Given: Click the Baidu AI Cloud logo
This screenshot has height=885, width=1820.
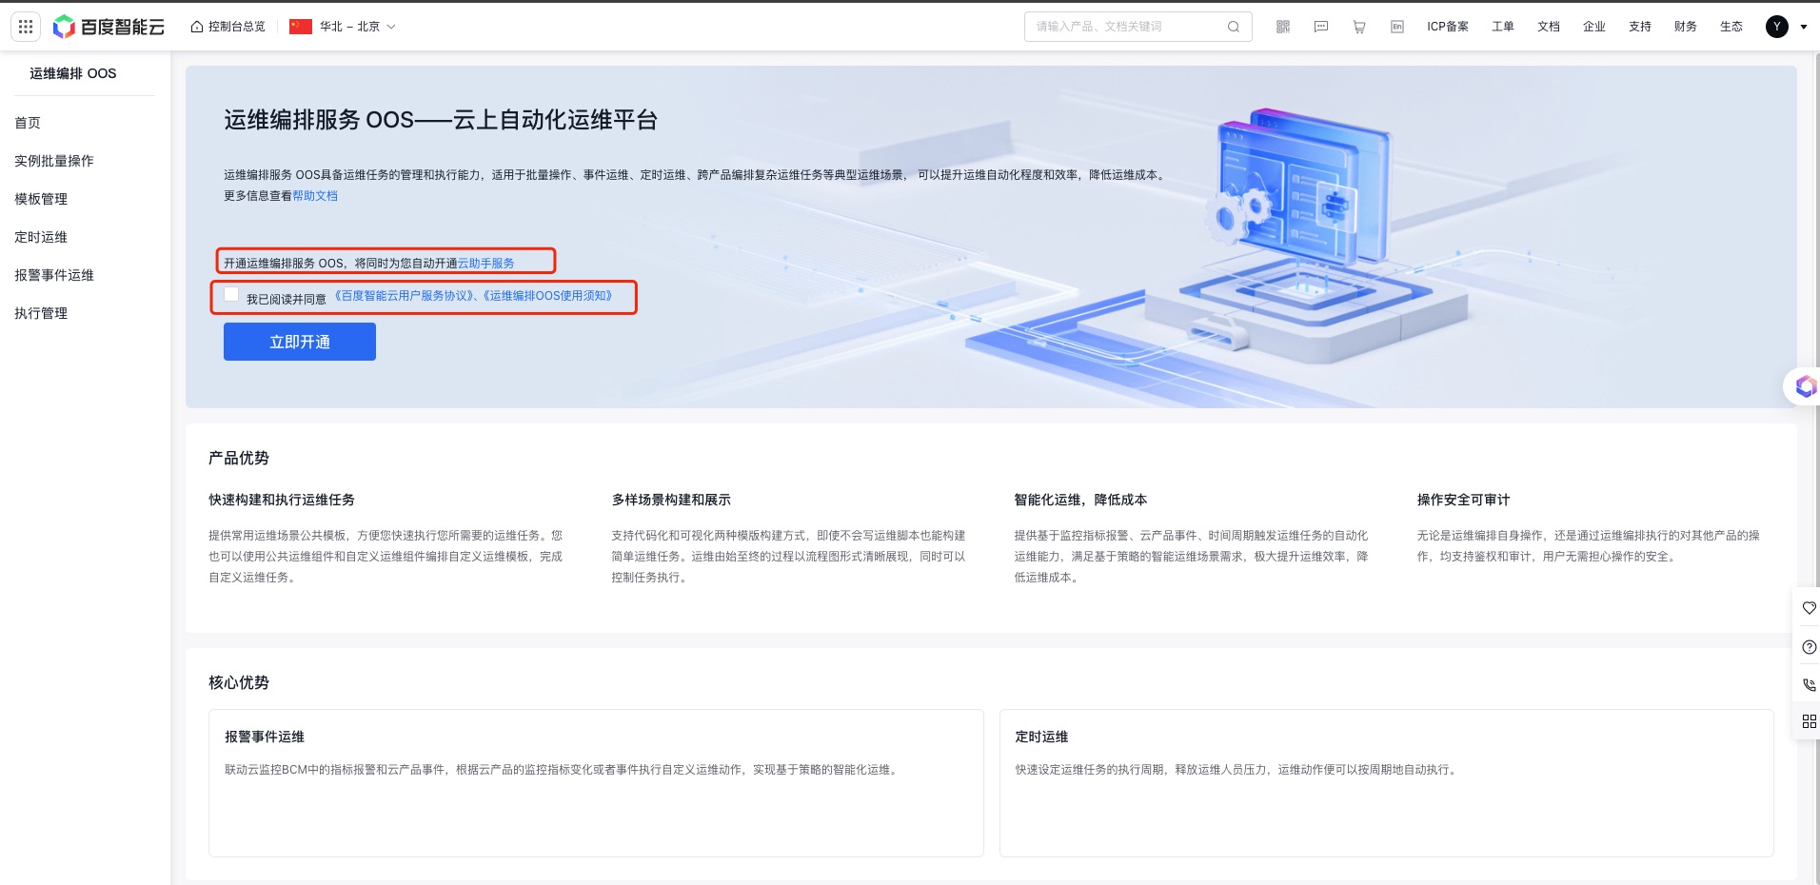Looking at the screenshot, I should click(x=109, y=27).
